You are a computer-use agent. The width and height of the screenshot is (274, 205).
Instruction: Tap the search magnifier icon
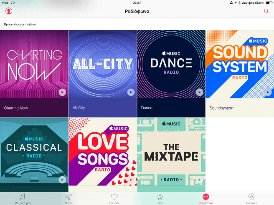pos(266,11)
